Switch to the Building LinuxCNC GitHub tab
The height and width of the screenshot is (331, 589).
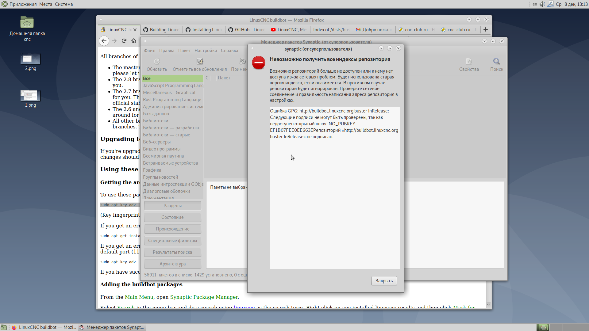(161, 30)
